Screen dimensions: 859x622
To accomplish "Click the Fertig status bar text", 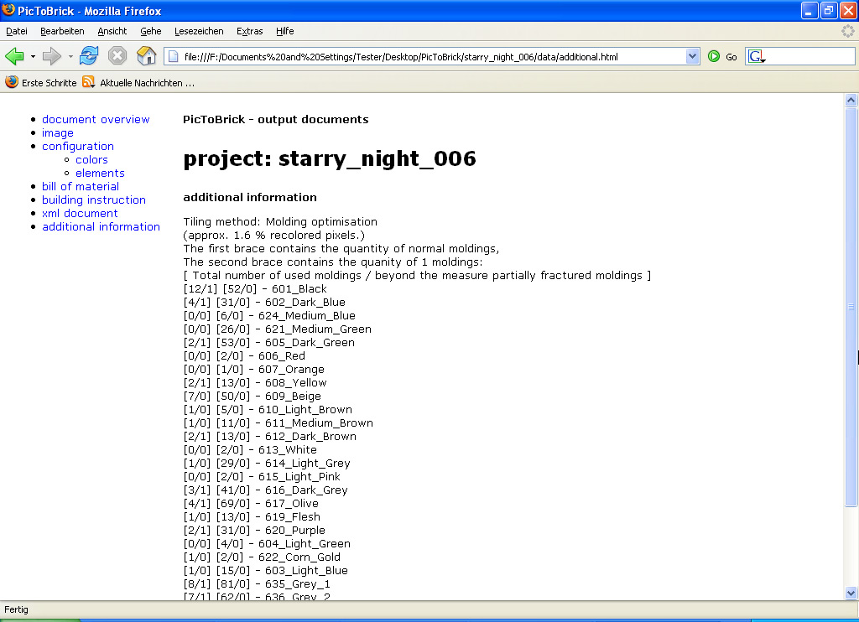I will [16, 609].
